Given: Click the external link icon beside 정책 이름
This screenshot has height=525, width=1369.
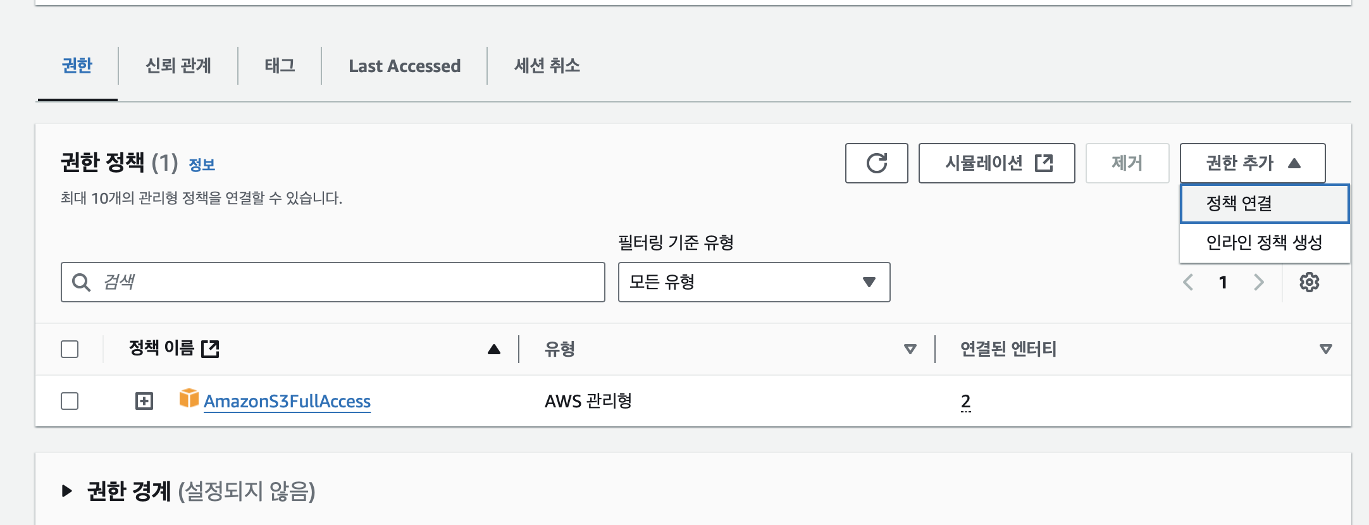Looking at the screenshot, I should pyautogui.click(x=212, y=349).
